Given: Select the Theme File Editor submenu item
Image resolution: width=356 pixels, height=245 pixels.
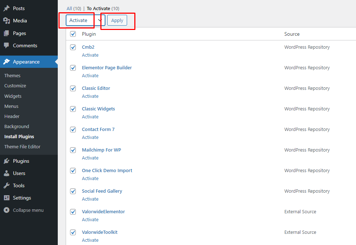Looking at the screenshot, I should tap(22, 147).
